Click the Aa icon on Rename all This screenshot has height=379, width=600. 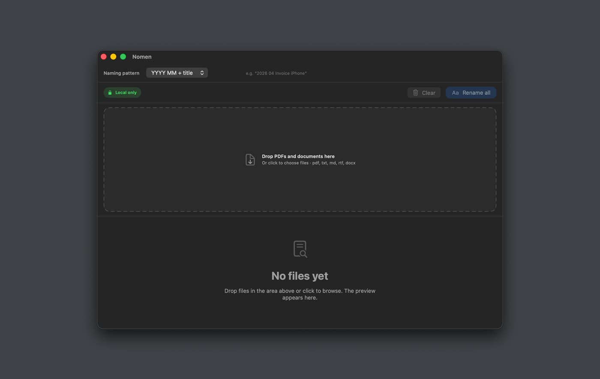pyautogui.click(x=455, y=93)
